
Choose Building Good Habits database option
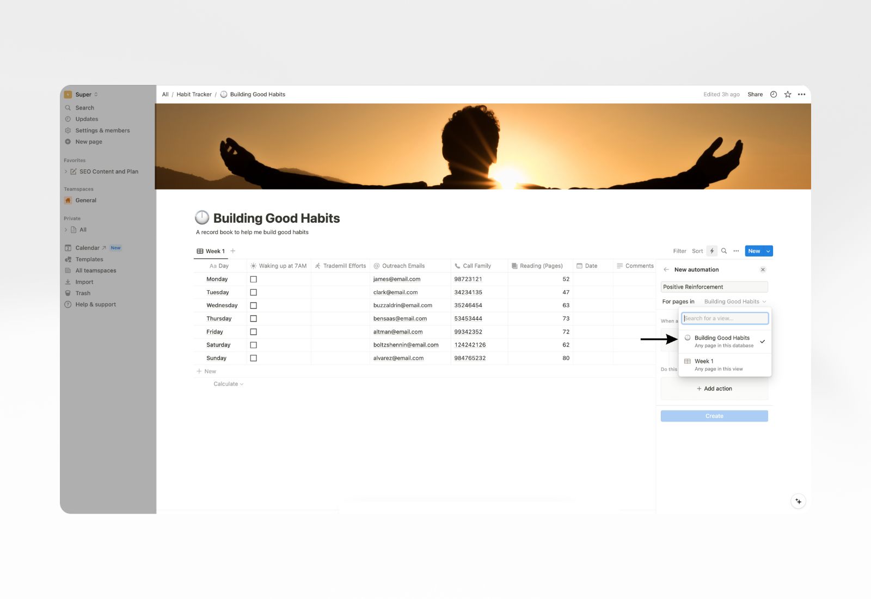click(x=725, y=341)
